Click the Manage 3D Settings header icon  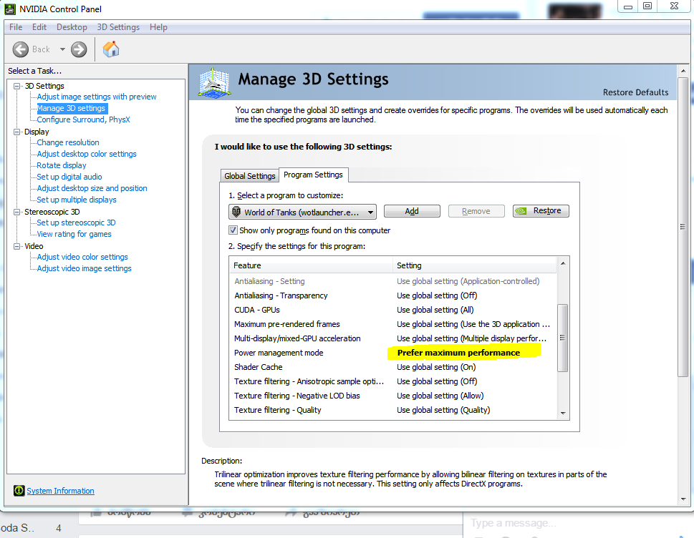pos(213,82)
